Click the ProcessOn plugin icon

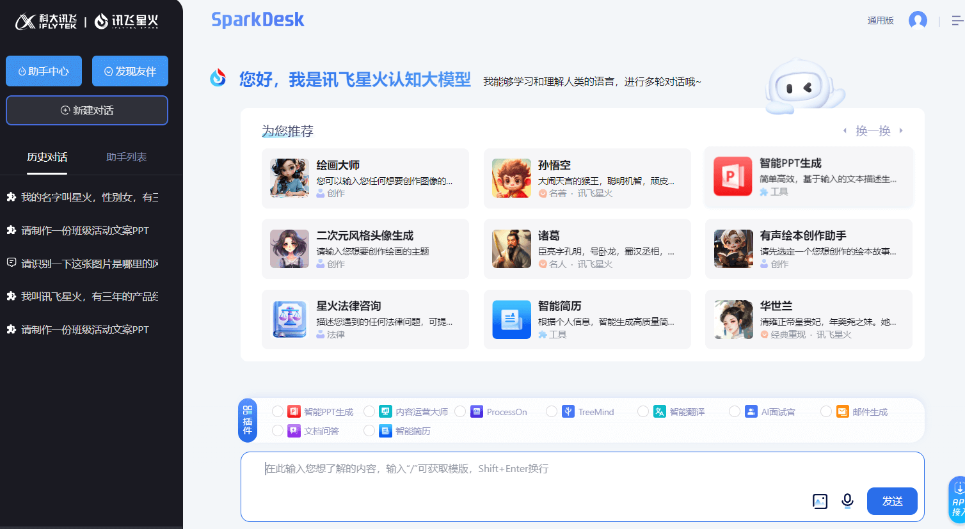pyautogui.click(x=477, y=411)
